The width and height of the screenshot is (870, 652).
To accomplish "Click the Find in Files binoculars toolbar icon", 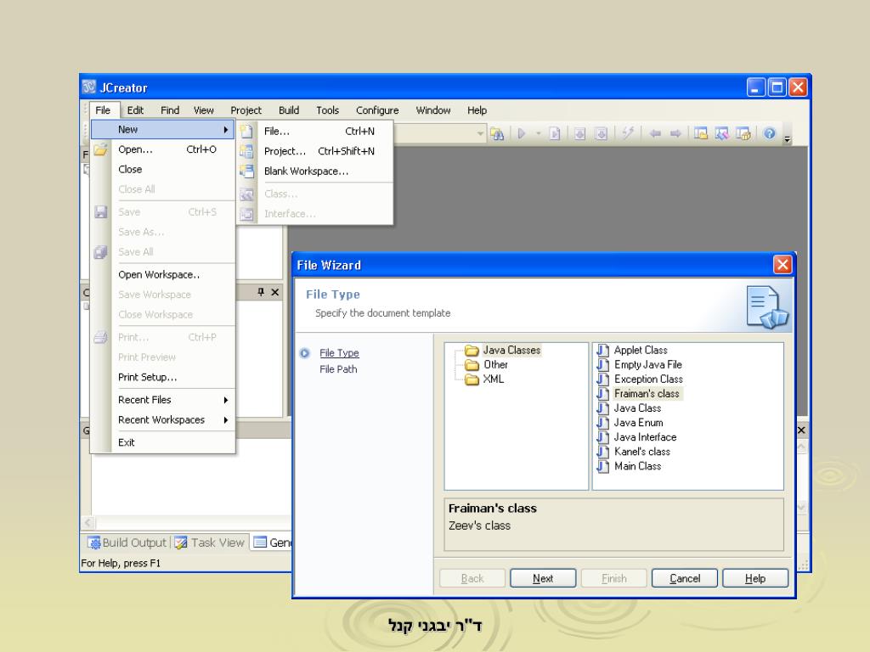I will click(x=496, y=133).
